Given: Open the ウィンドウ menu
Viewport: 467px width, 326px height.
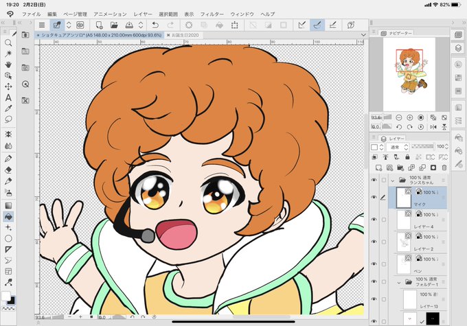Looking at the screenshot, I should point(242,14).
